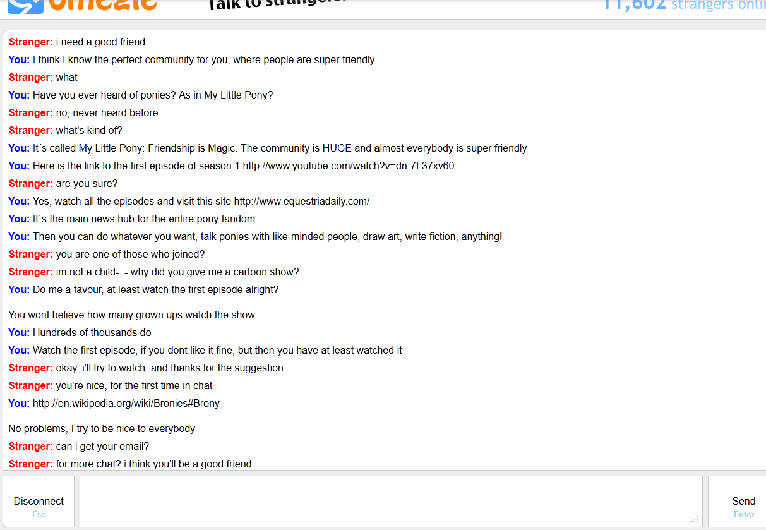Image resolution: width=766 pixels, height=530 pixels.
Task: Click the "im not a child" stranger message
Action: click(177, 272)
